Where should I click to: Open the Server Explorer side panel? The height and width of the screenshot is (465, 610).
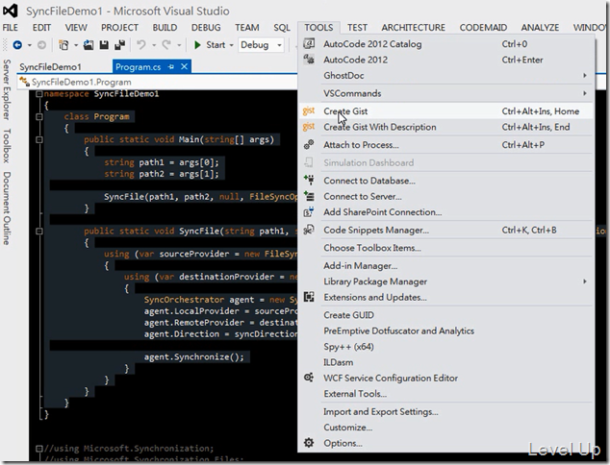pos(6,89)
